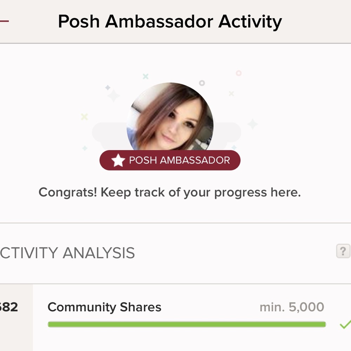
Task: Click the teal X confetti above the photo
Action: point(146,76)
